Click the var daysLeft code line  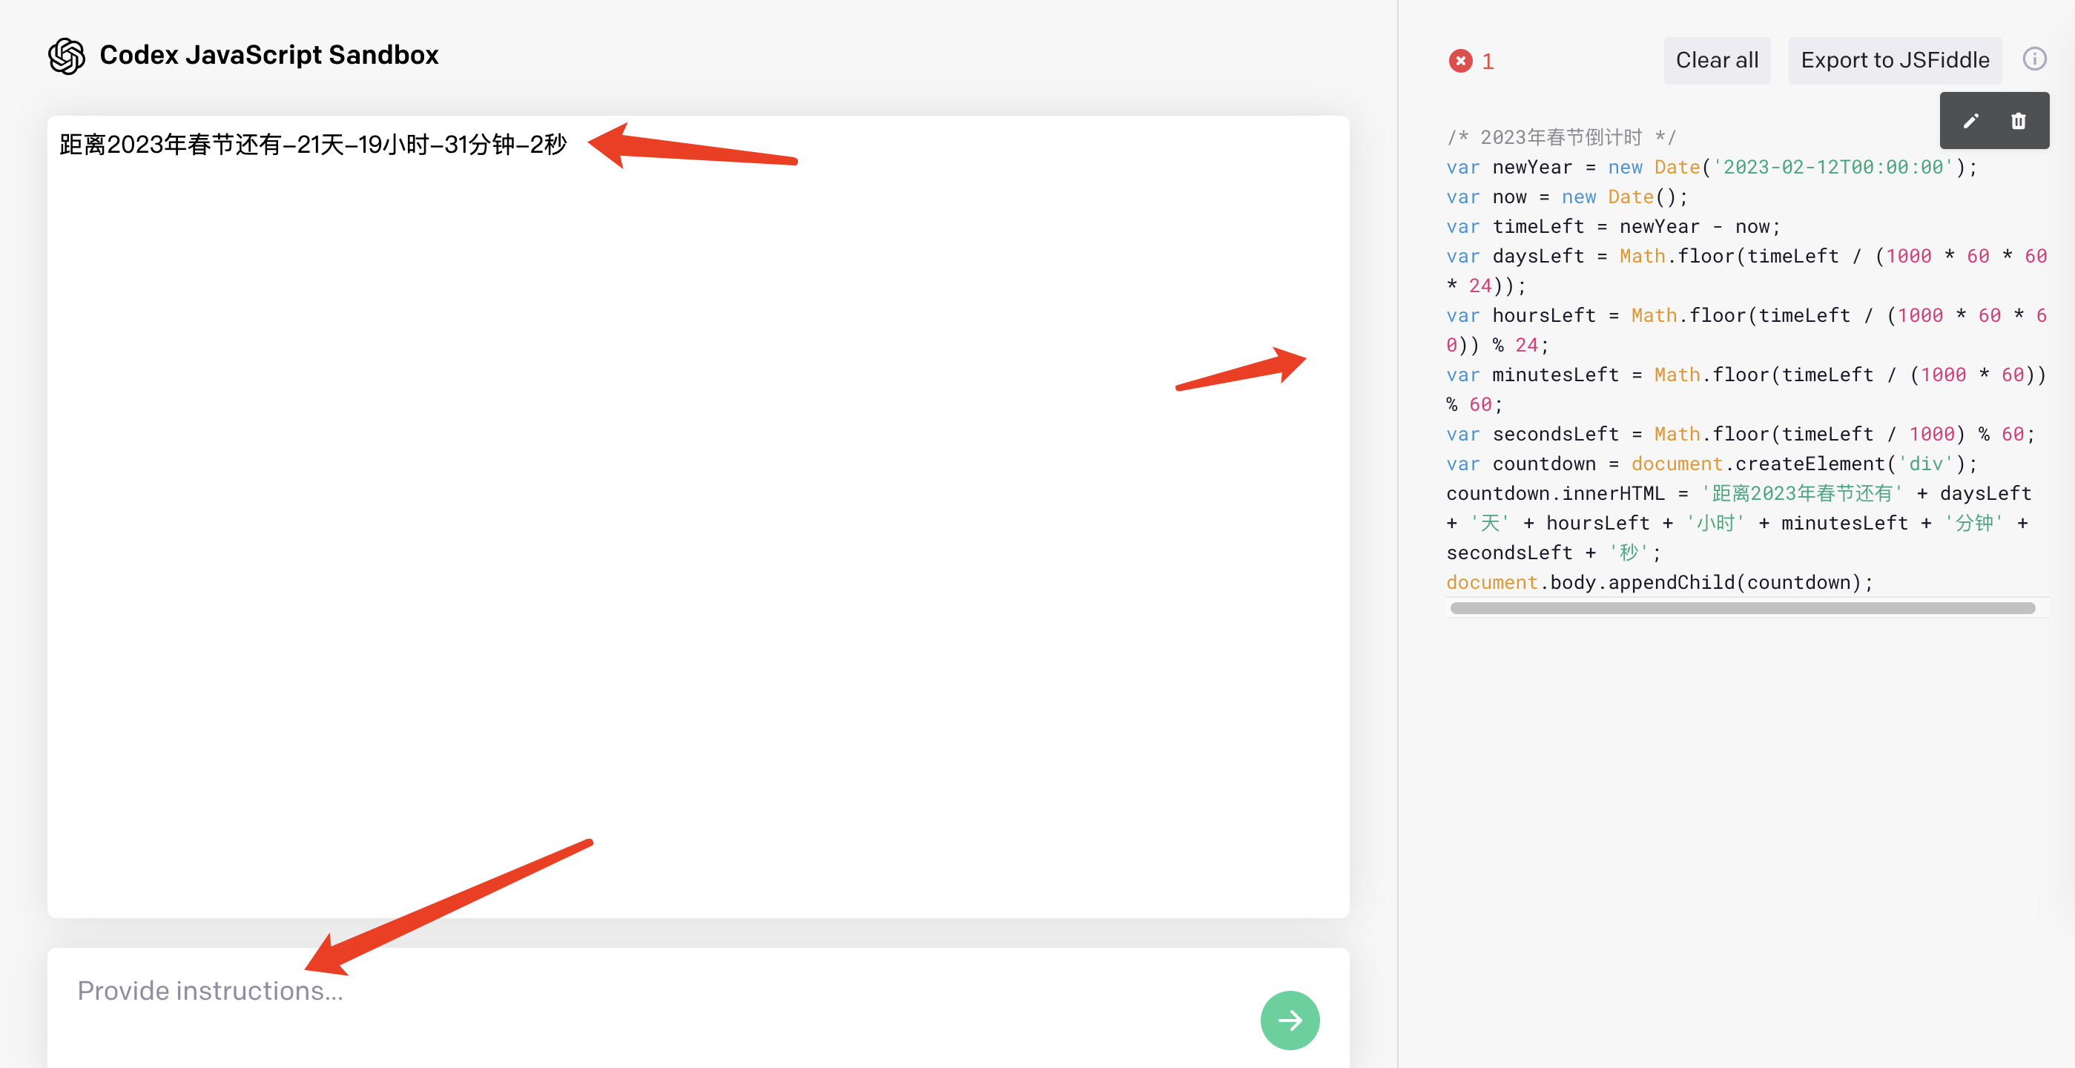[x=1746, y=271]
